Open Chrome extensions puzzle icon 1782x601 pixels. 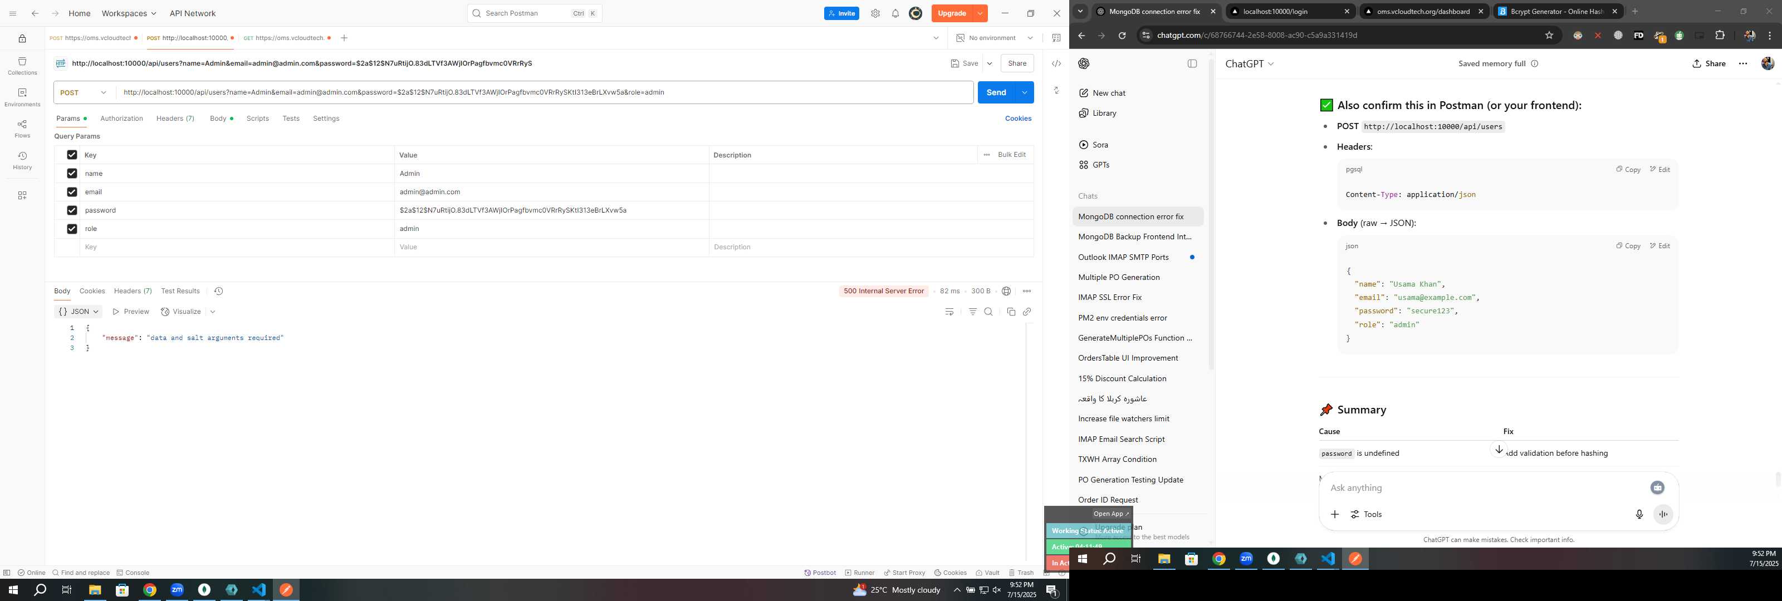coord(1720,35)
